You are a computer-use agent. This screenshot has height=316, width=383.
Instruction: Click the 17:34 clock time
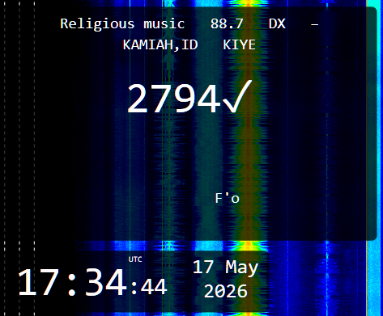pyautogui.click(x=72, y=283)
